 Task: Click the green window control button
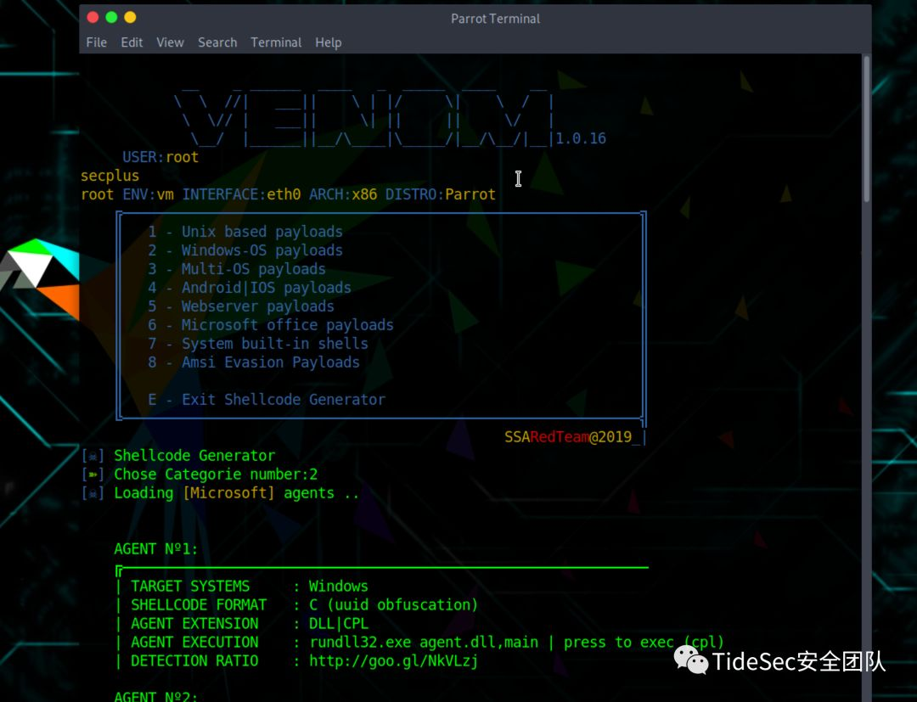coord(111,18)
